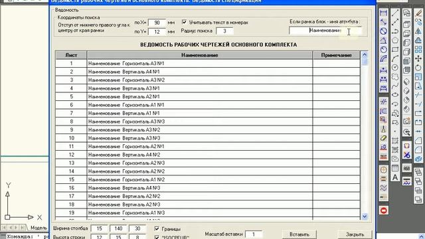Select the Move tool with four arrows
The image size is (425, 239).
click(x=418, y=58)
